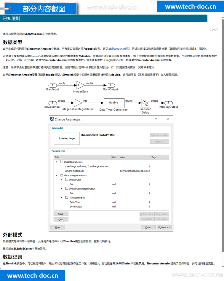Click the sl2amein2out2 [DATATYPING] submodel name
This screenshot has height=281, width=224.
click(x=98, y=135)
